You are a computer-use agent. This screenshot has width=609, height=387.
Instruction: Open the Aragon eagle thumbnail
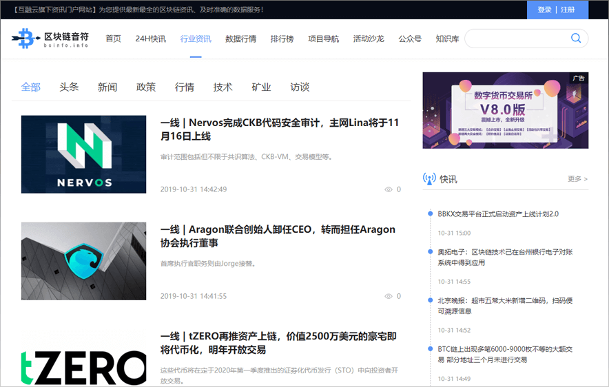click(83, 261)
